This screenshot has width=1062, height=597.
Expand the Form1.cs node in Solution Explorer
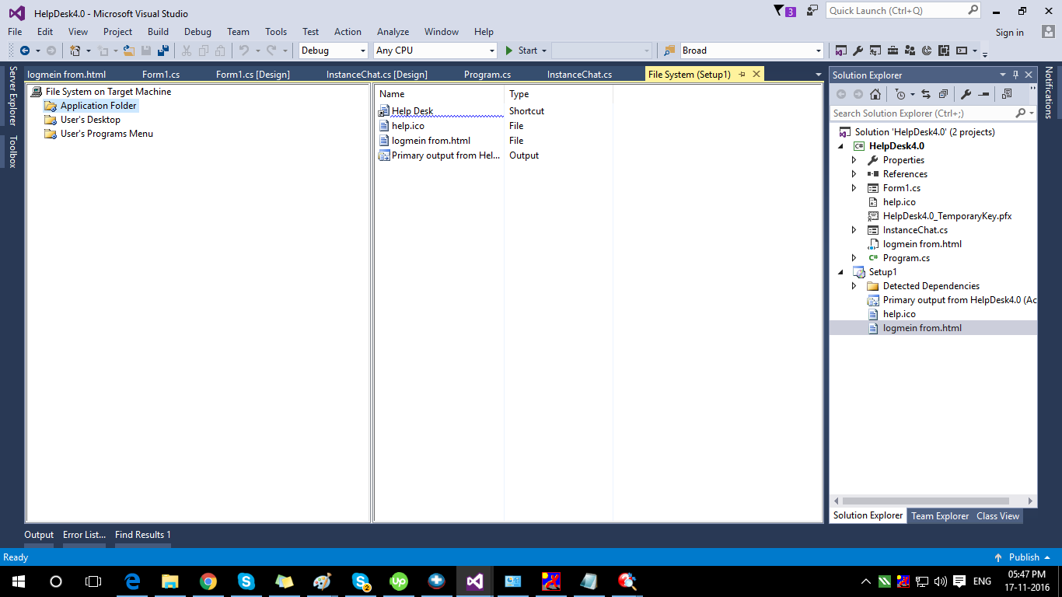click(854, 188)
